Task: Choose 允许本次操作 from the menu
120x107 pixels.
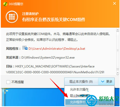Action: click(79, 90)
